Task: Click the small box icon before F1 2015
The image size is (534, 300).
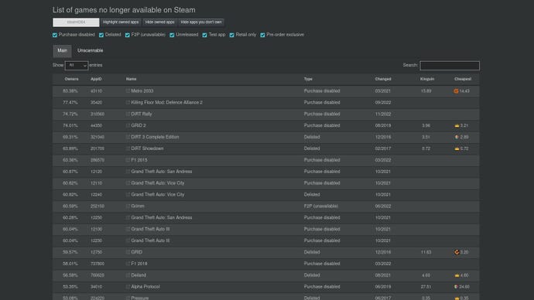Action: pyautogui.click(x=128, y=160)
